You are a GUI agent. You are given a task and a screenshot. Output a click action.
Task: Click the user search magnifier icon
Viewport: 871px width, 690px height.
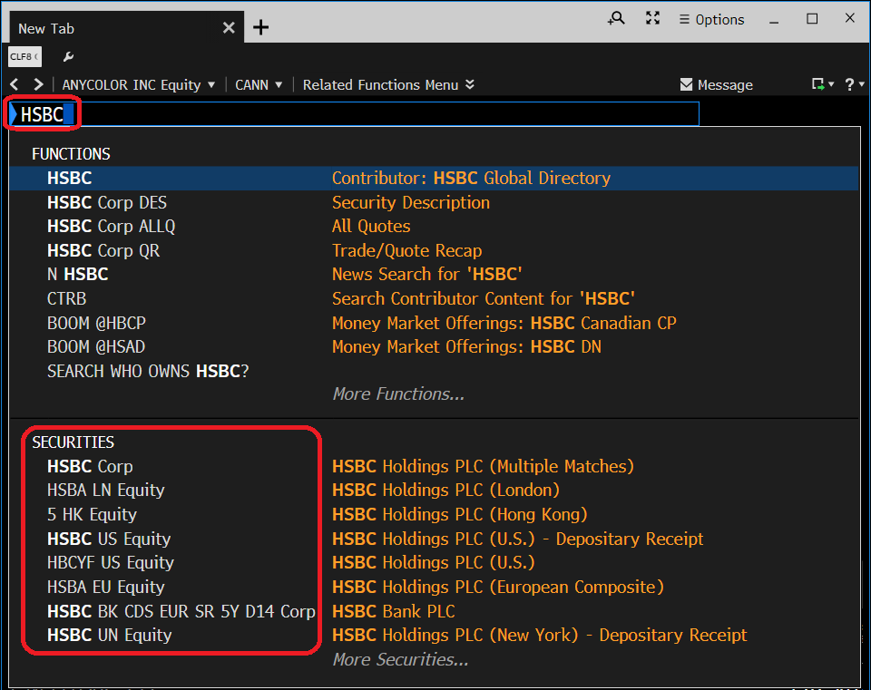[616, 19]
